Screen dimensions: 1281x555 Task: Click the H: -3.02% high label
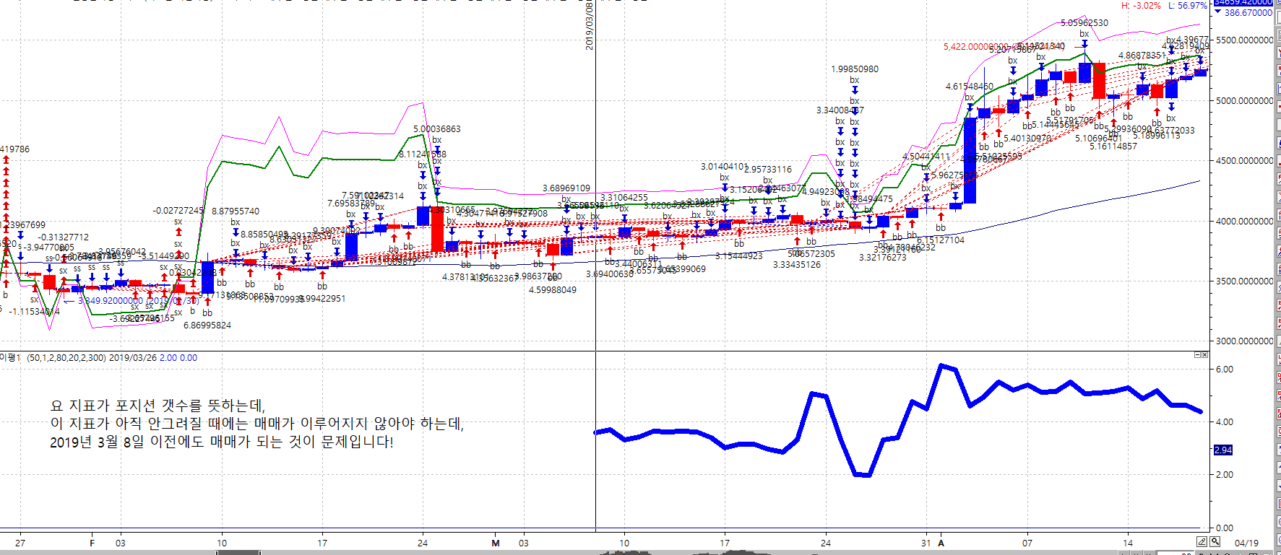[x=1141, y=5]
